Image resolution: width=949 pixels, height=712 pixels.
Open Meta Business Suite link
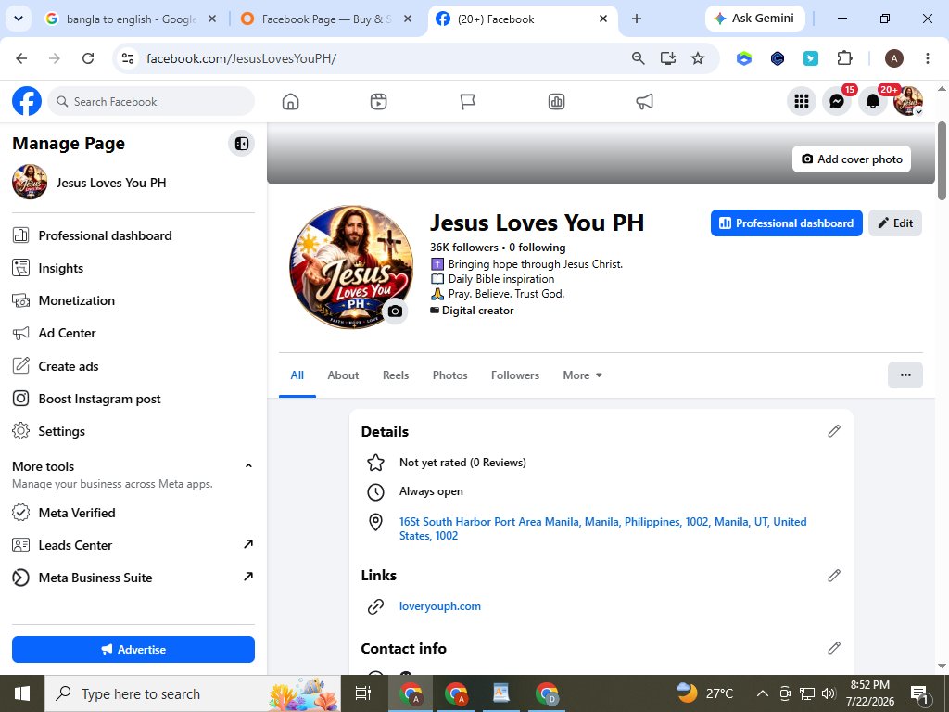coord(133,578)
